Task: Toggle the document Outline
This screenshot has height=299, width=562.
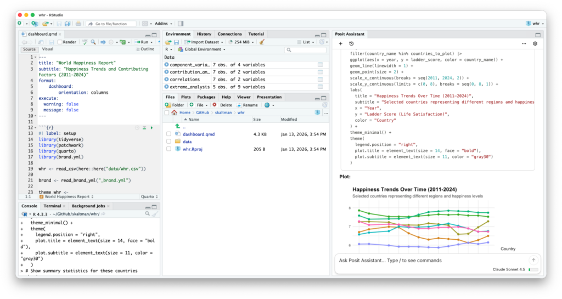Action: [x=145, y=49]
